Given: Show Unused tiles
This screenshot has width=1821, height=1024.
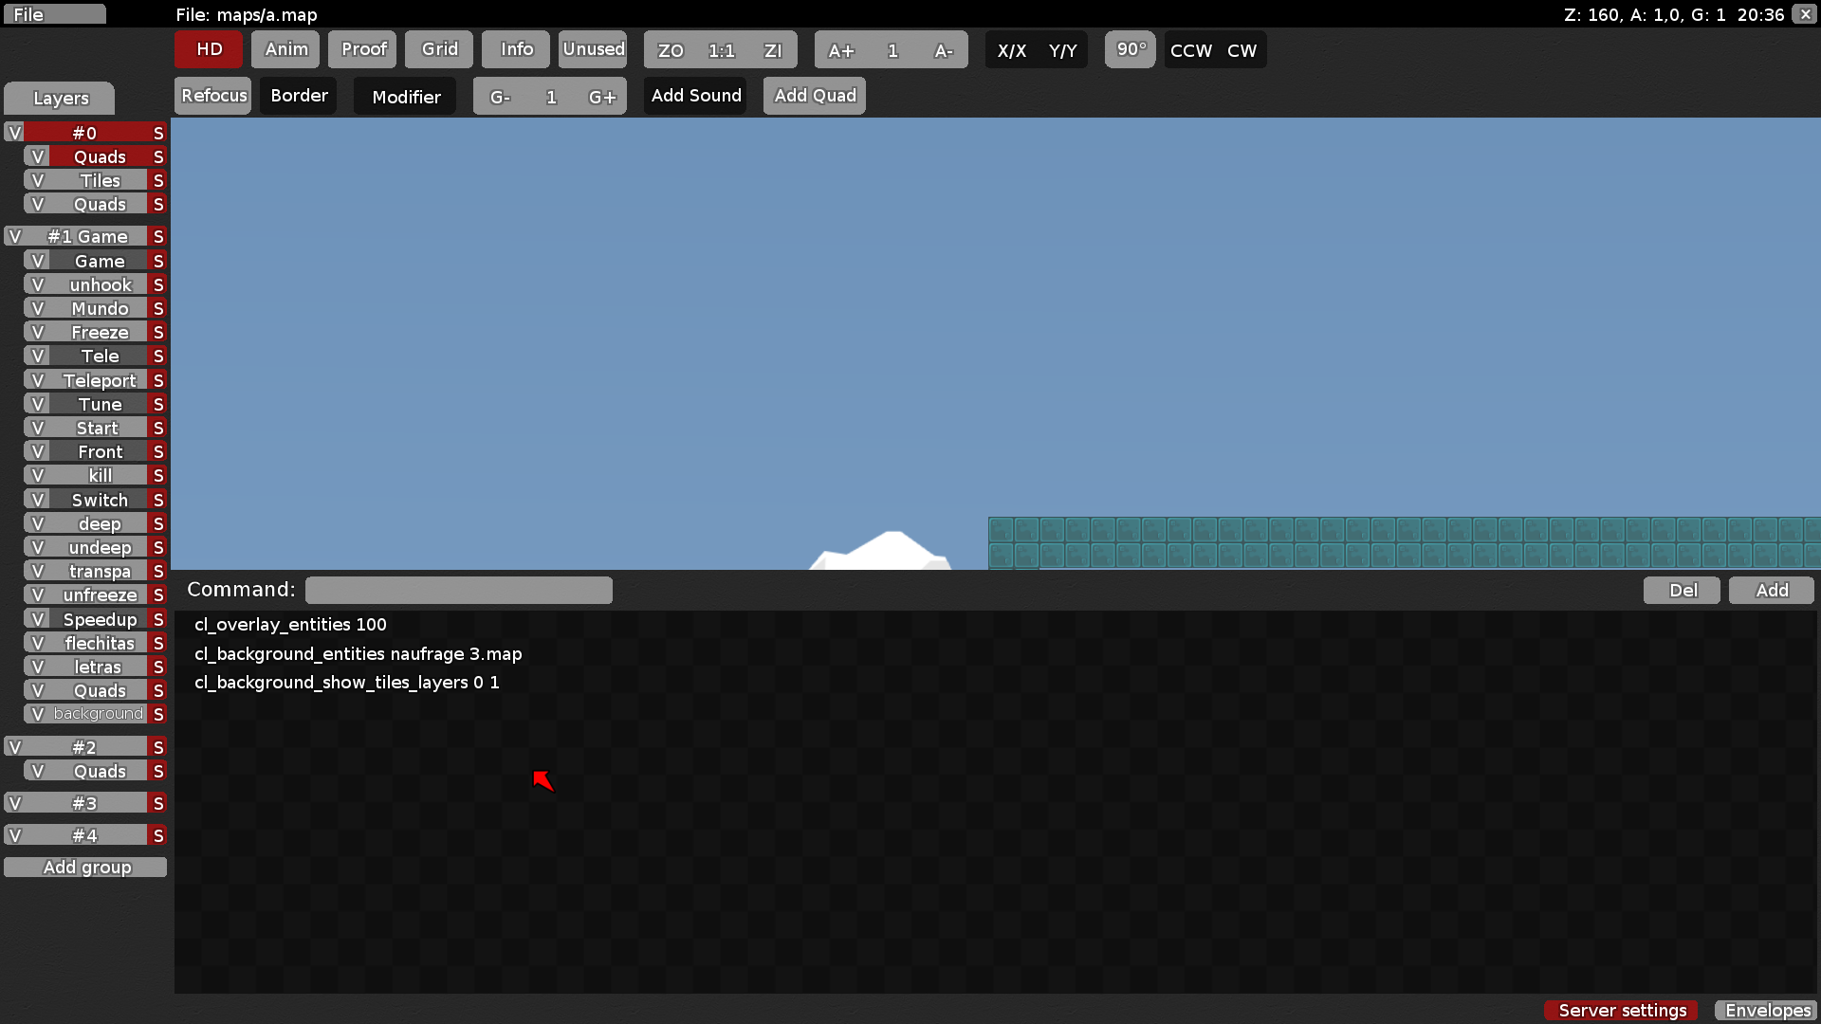Looking at the screenshot, I should [592, 49].
